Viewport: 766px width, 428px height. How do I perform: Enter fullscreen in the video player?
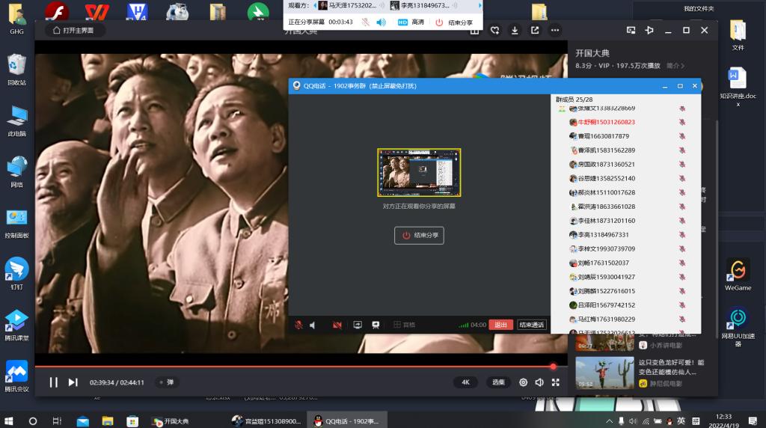click(x=556, y=382)
